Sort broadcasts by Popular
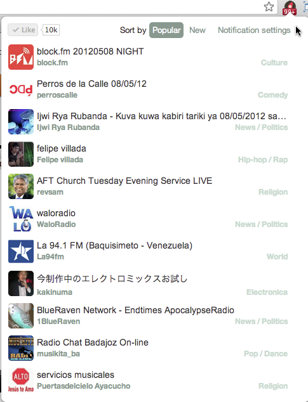 [166, 30]
